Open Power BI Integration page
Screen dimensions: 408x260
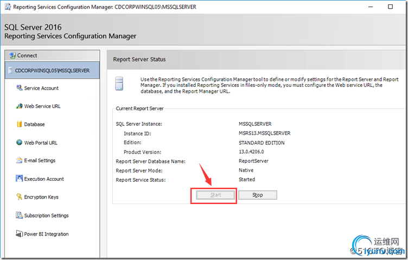pos(46,234)
